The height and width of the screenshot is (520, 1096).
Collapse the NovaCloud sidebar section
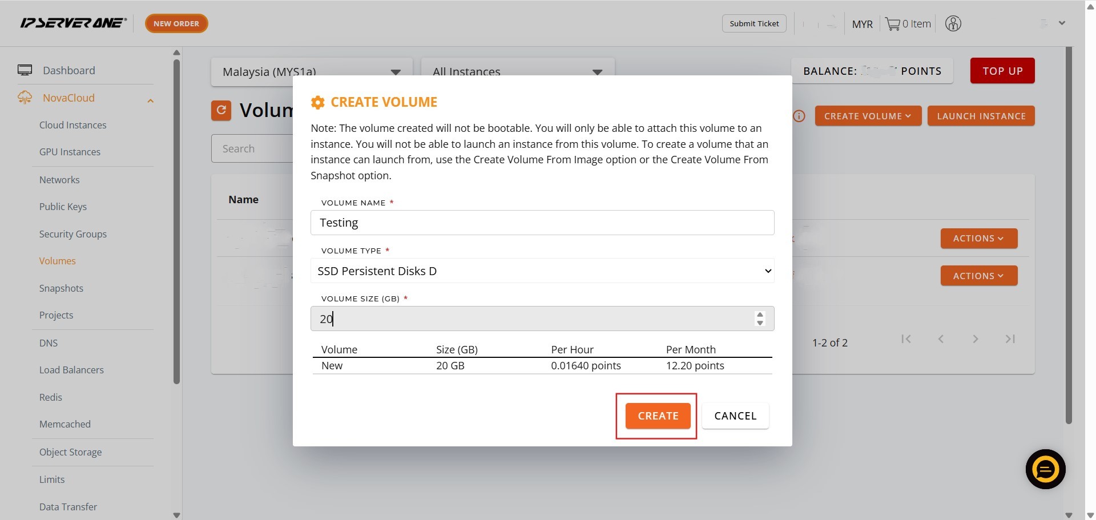(150, 101)
